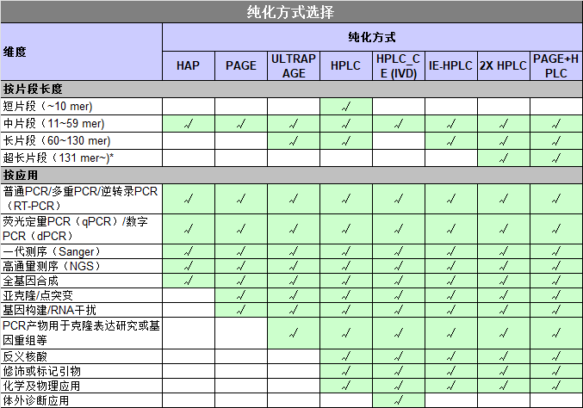Click ULTRAPAGE checkmark in 长片段 row

point(294,141)
